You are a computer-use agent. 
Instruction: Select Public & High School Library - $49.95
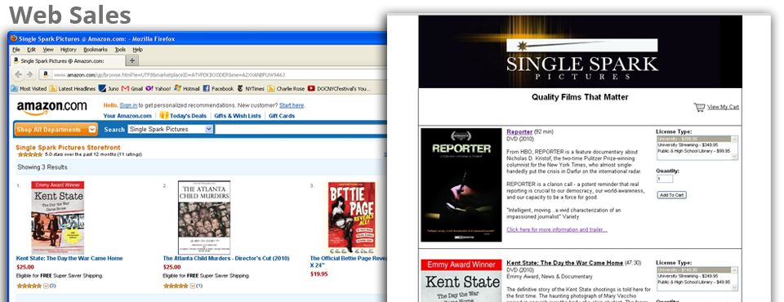pos(693,282)
